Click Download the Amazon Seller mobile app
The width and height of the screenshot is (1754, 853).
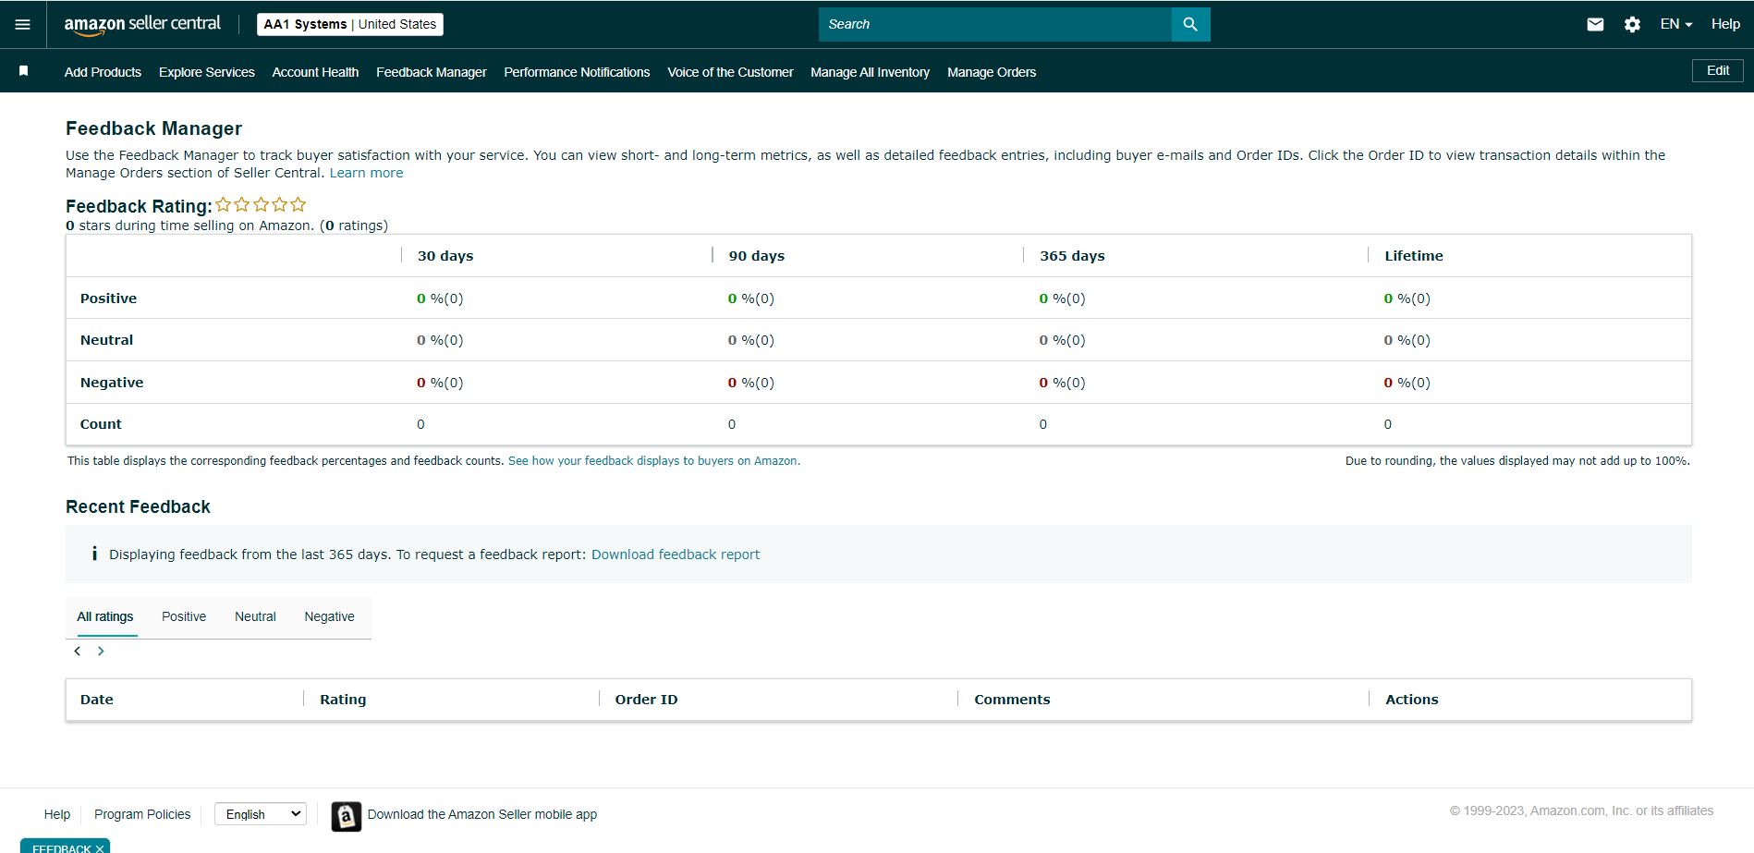pyautogui.click(x=482, y=814)
